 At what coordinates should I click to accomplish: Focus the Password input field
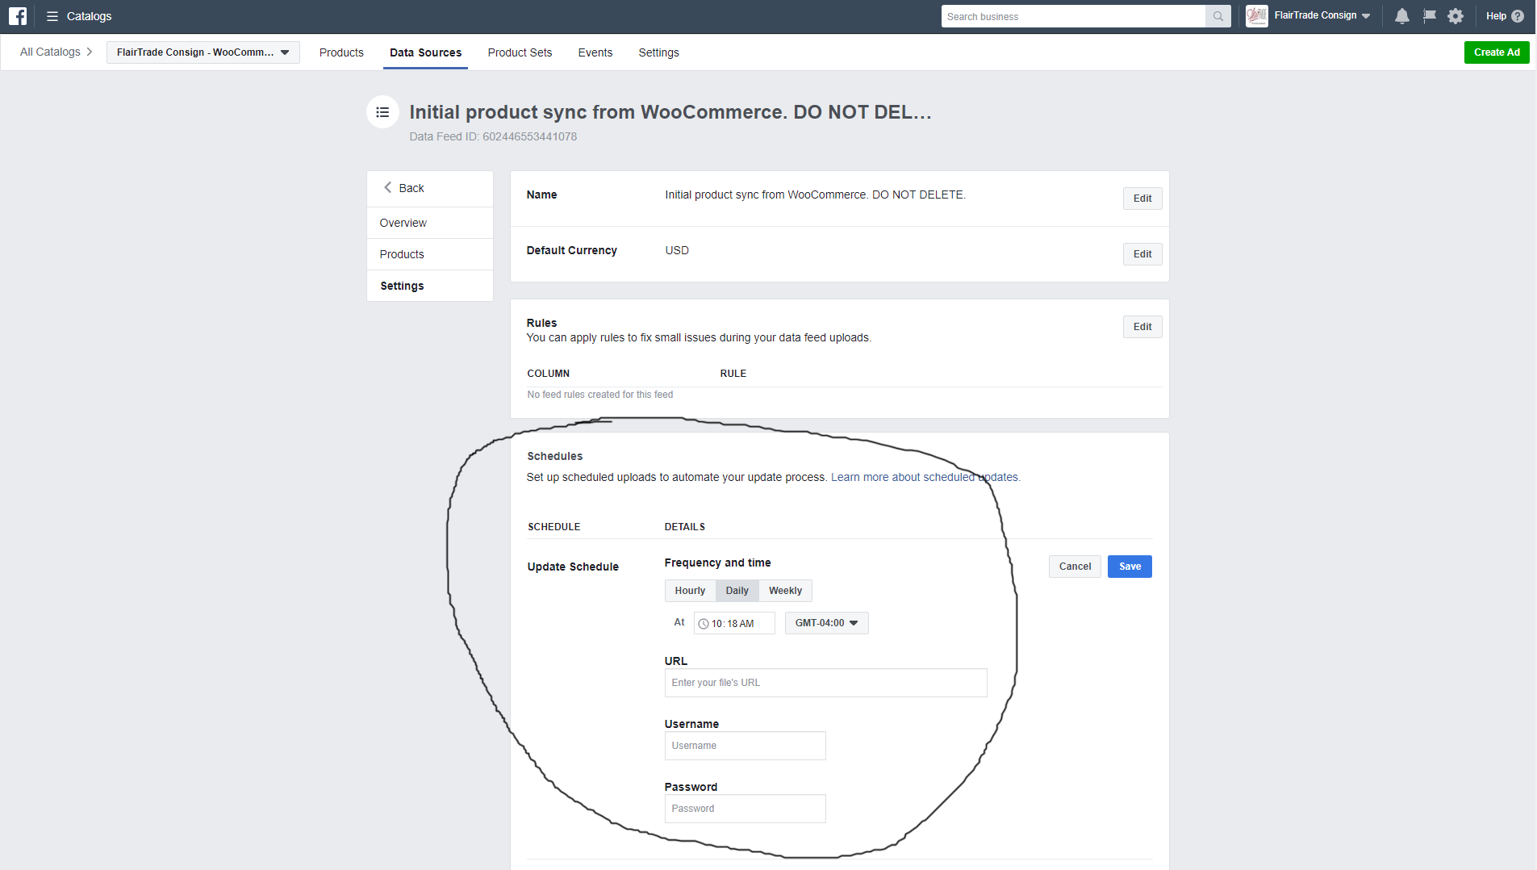[745, 809]
